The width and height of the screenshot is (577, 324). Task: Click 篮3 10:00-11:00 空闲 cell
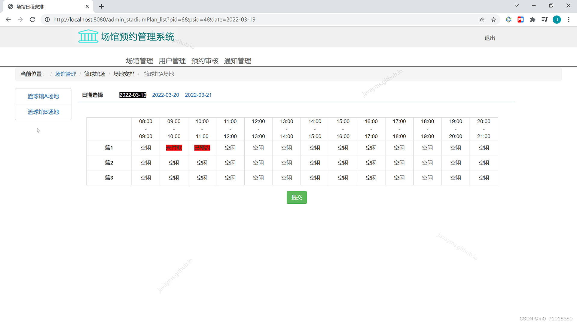[x=202, y=178]
